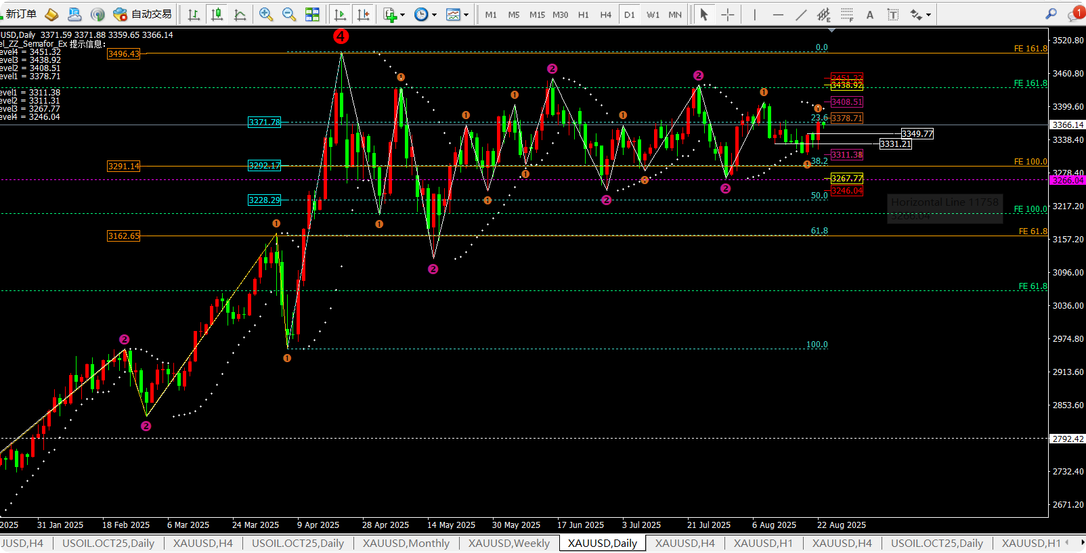This screenshot has width=1086, height=553.
Task: Toggle Chart Shift button
Action: [363, 14]
